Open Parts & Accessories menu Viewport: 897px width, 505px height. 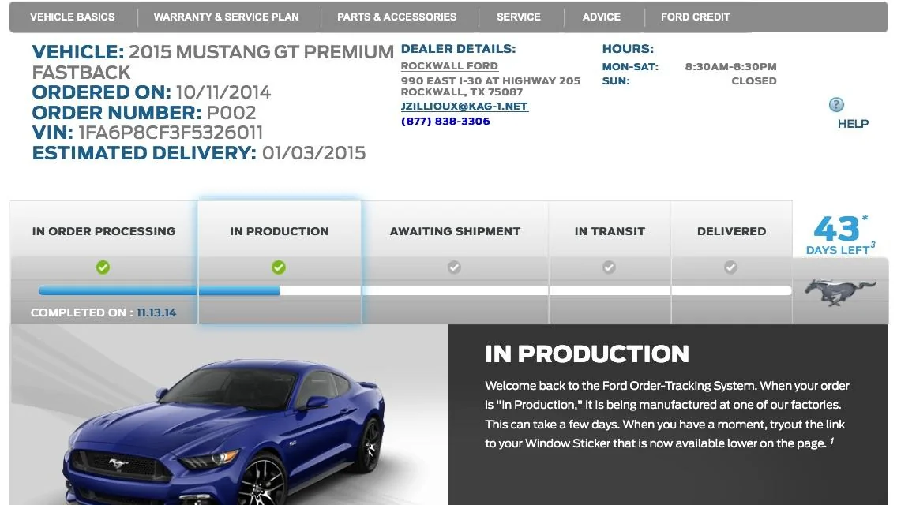coord(396,17)
